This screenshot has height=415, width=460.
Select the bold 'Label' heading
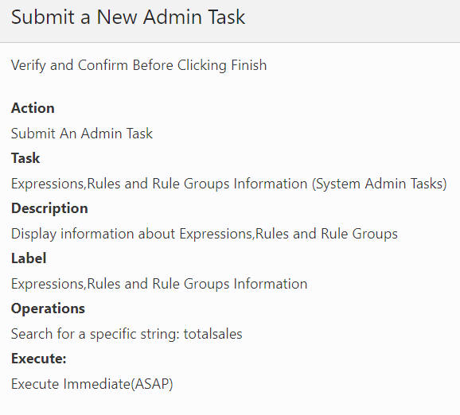point(29,258)
